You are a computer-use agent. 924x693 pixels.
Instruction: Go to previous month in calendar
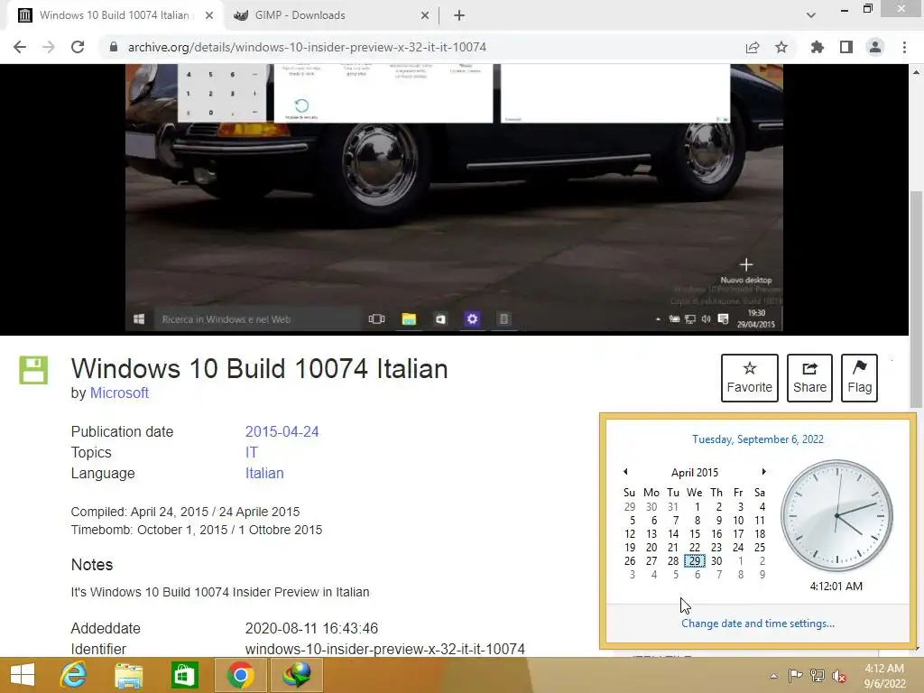tap(626, 471)
